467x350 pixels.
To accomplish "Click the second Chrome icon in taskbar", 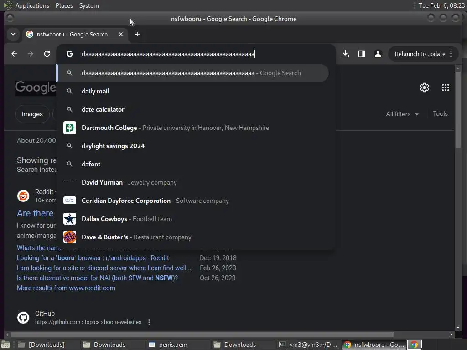I will click(414, 345).
